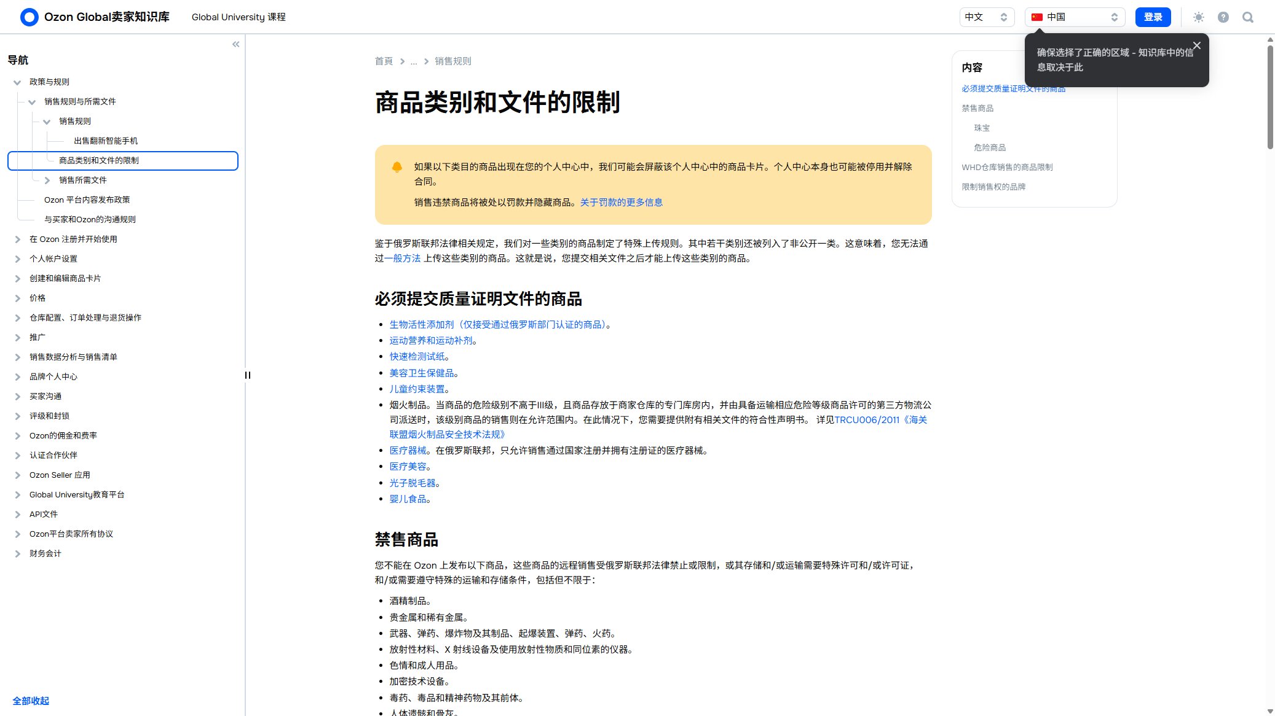Image resolution: width=1275 pixels, height=716 pixels.
Task: Expand the 创建和编辑商品卡片 section
Action: coord(17,279)
